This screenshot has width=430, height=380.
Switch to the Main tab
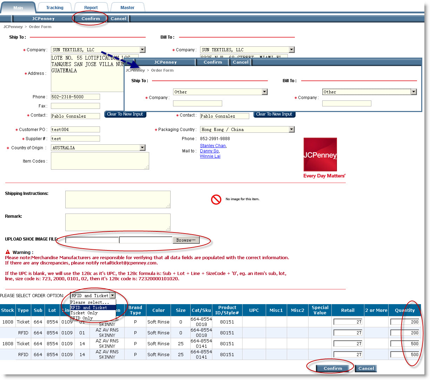pyautogui.click(x=18, y=8)
